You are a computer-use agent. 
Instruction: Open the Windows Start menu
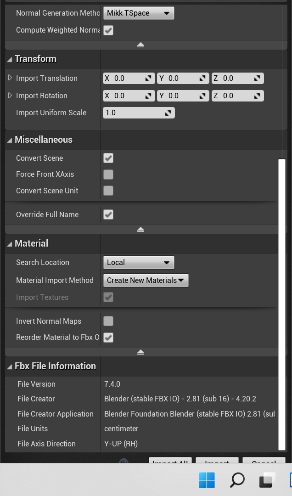[x=207, y=480]
